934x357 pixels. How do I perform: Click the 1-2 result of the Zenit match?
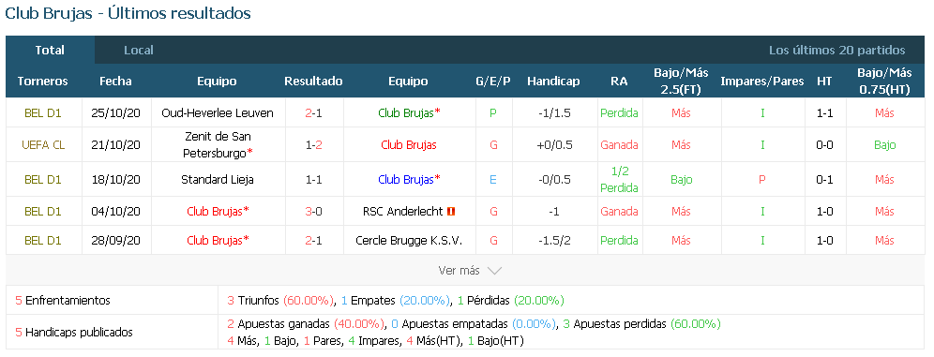pos(314,144)
